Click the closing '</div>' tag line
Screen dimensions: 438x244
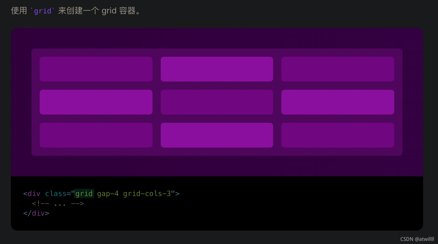[36, 213]
